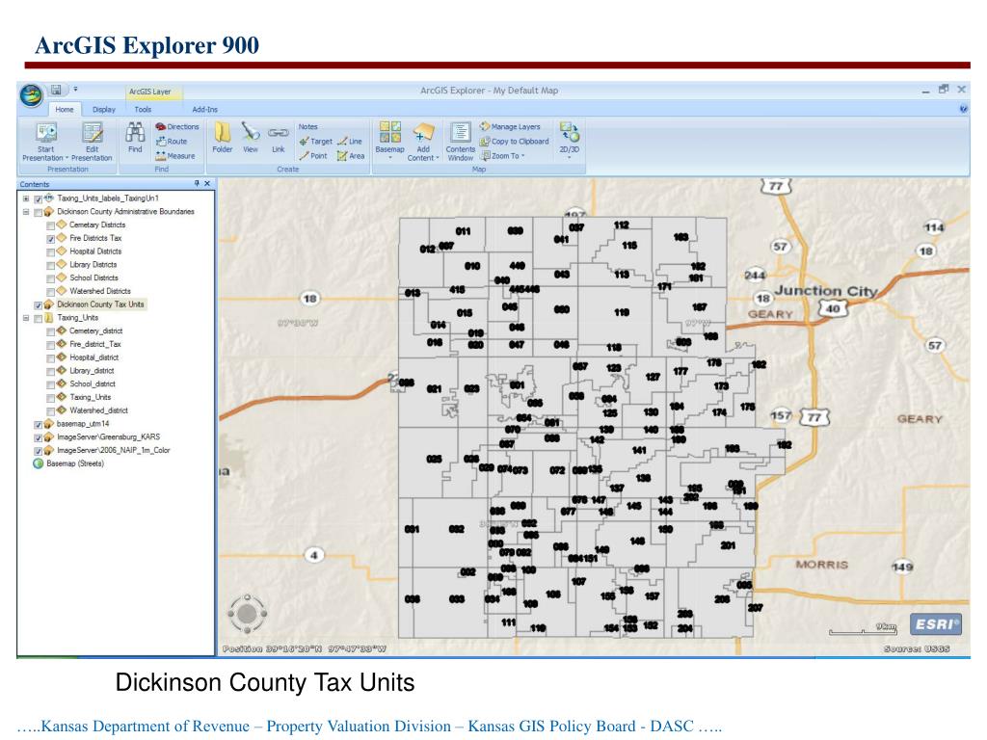The height and width of the screenshot is (740, 987).
Task: Click tax unit 201 on the map
Action: coord(728,545)
